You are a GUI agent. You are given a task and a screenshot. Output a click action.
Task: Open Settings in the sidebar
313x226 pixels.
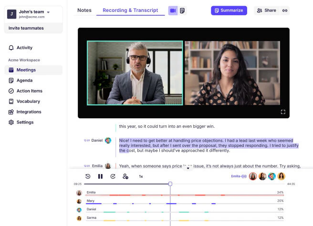coord(25,123)
